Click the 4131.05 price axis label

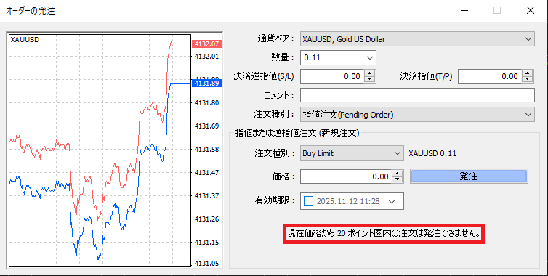click(206, 264)
